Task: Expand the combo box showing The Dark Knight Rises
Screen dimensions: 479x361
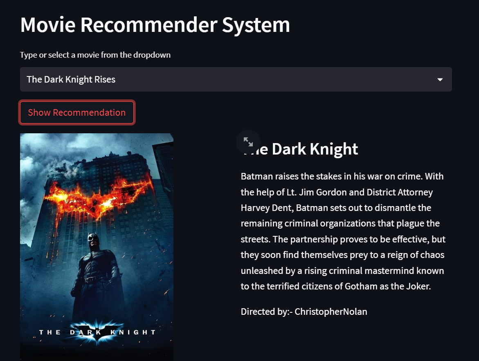Action: point(236,79)
